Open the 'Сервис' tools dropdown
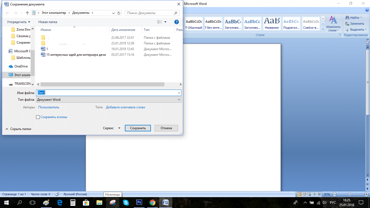 pyautogui.click(x=111, y=128)
